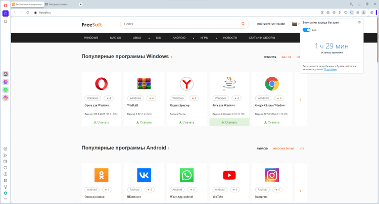Viewport: 379px width, 204px height.
Task: Open History clock icon in sidebar
Action: tap(6, 174)
